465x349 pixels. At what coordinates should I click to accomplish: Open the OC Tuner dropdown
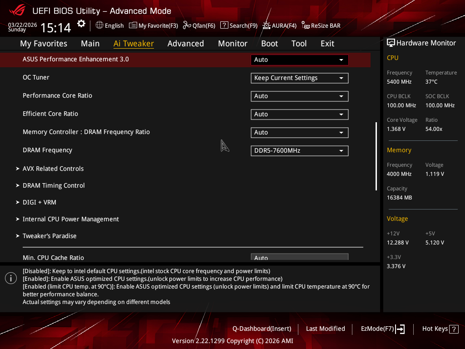click(x=299, y=78)
